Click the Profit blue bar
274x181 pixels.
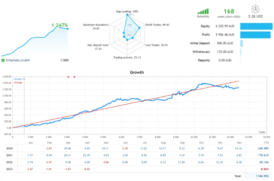[x=255, y=35]
